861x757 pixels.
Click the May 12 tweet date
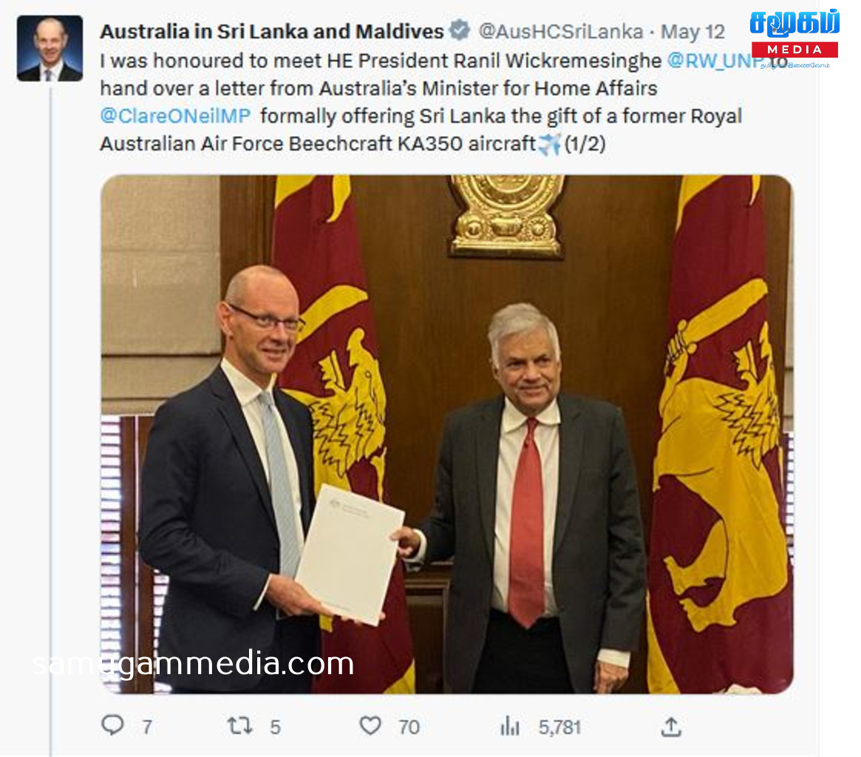click(692, 32)
